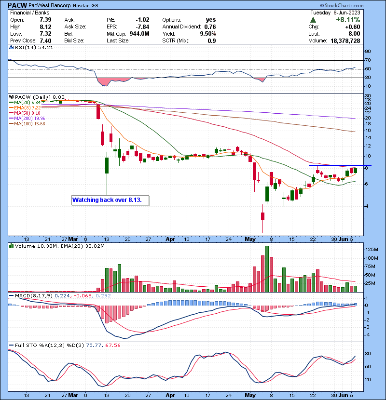
Task: Click the MACD signal value -0.068
Action: pyautogui.click(x=83, y=296)
